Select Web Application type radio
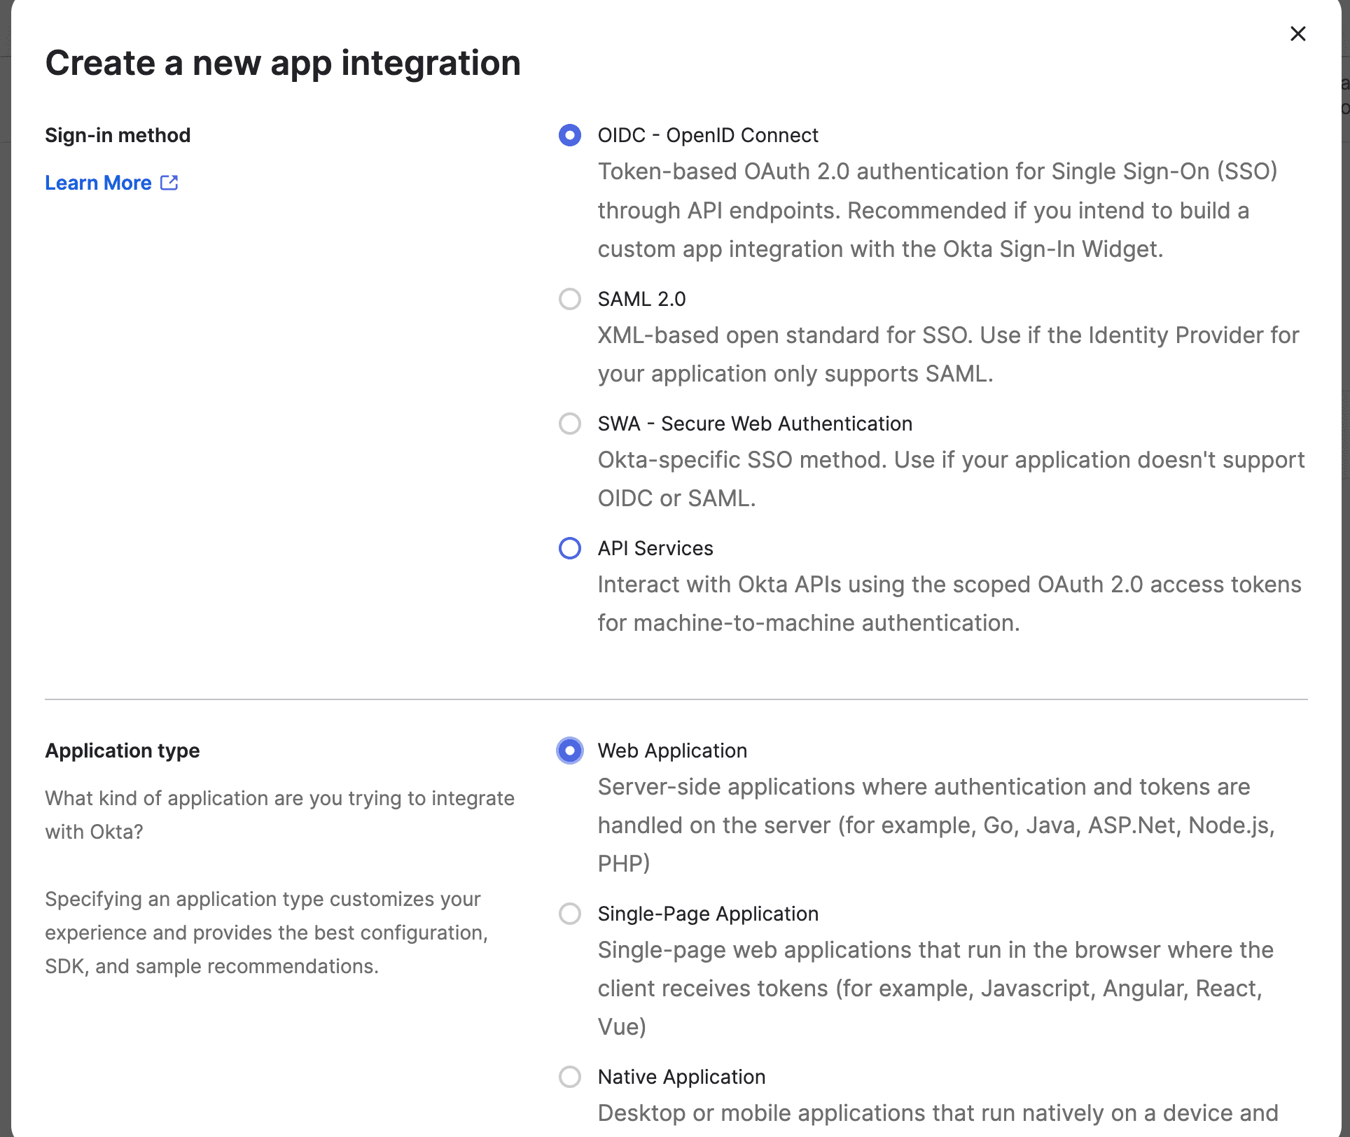This screenshot has width=1350, height=1137. [570, 751]
